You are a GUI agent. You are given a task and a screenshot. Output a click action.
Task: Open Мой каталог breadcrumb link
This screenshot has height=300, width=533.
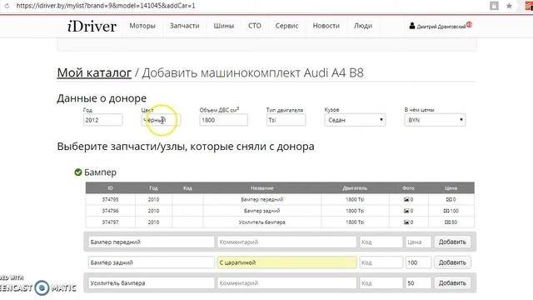(94, 72)
